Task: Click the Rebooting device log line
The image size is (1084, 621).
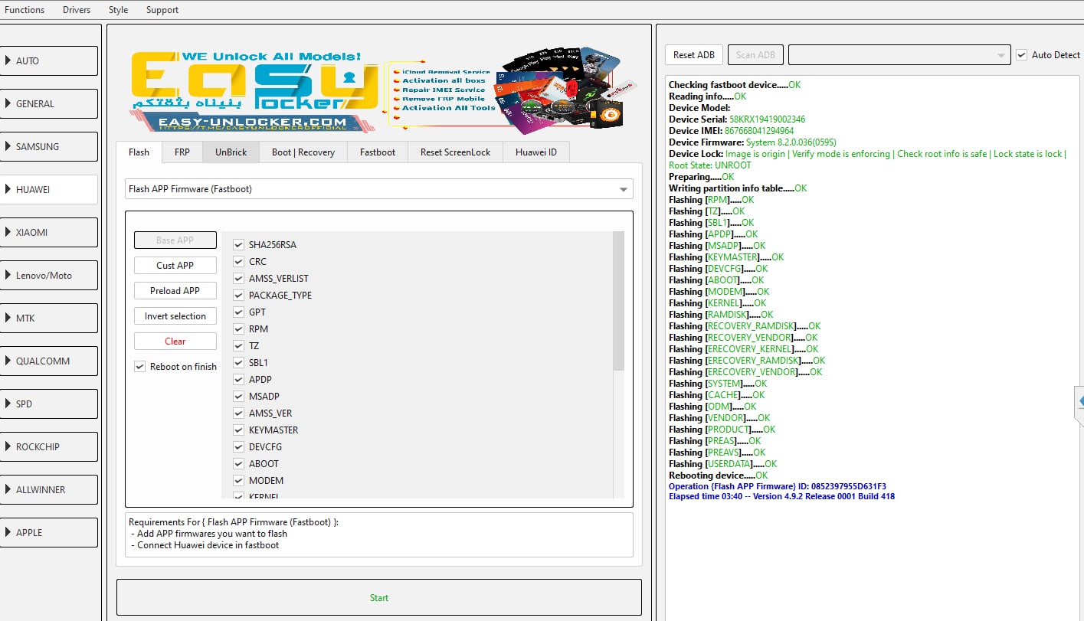Action: [718, 476]
